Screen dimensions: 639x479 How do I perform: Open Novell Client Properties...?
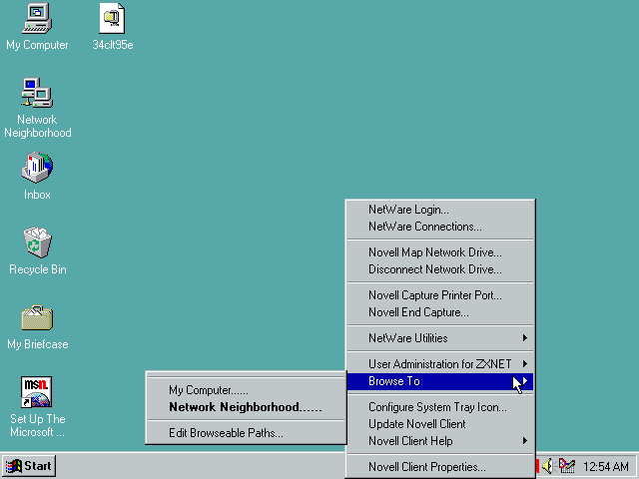coord(440,467)
